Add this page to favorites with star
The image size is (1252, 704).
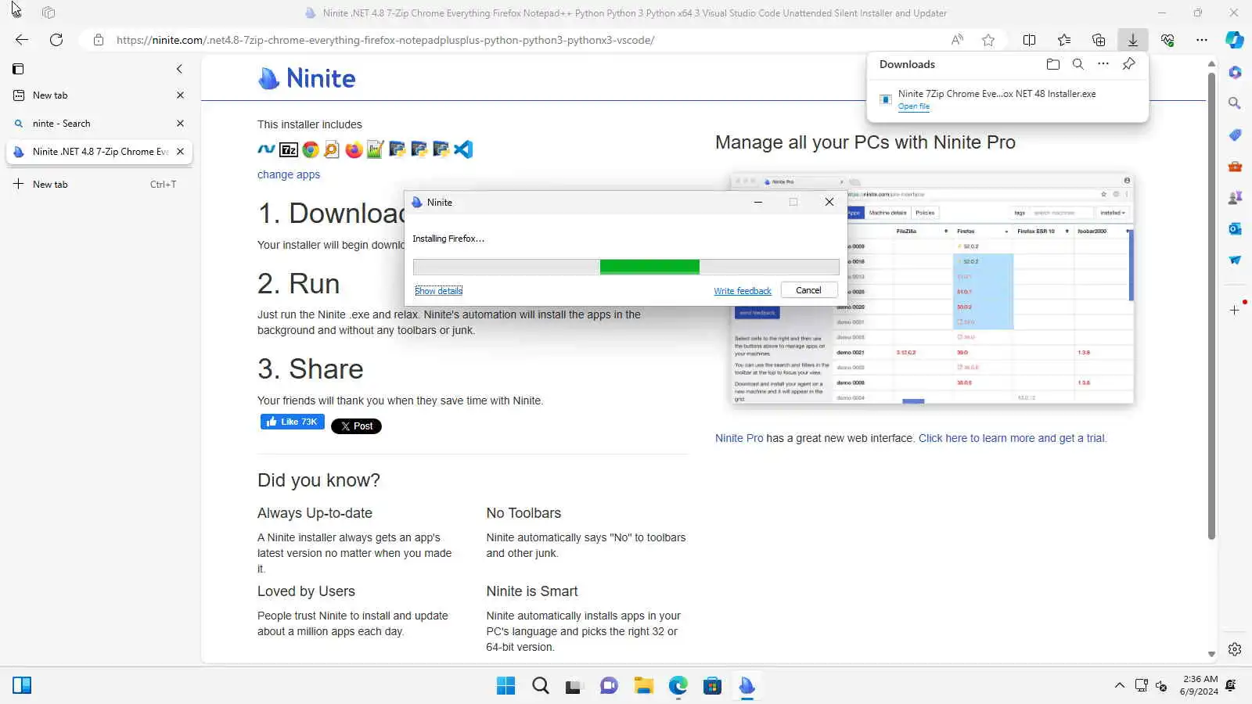(x=988, y=40)
